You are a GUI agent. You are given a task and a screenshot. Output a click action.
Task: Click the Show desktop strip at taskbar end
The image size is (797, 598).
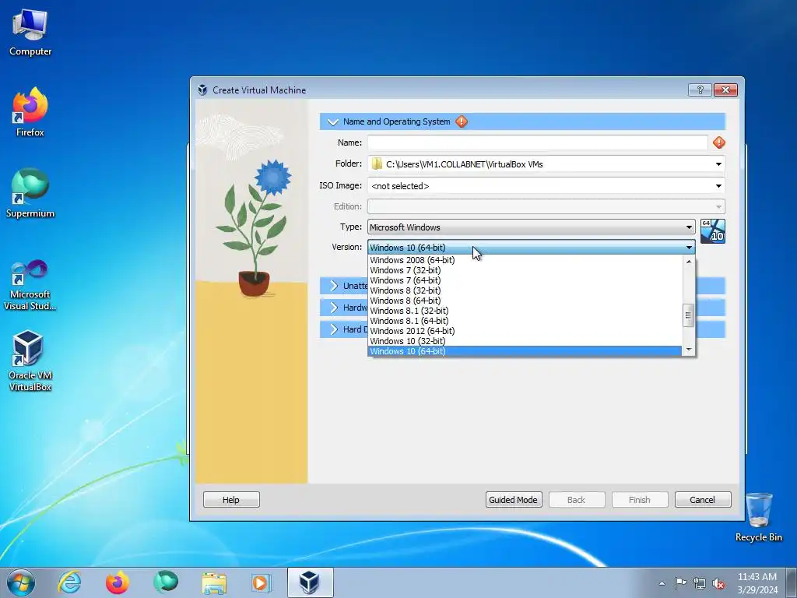click(792, 582)
